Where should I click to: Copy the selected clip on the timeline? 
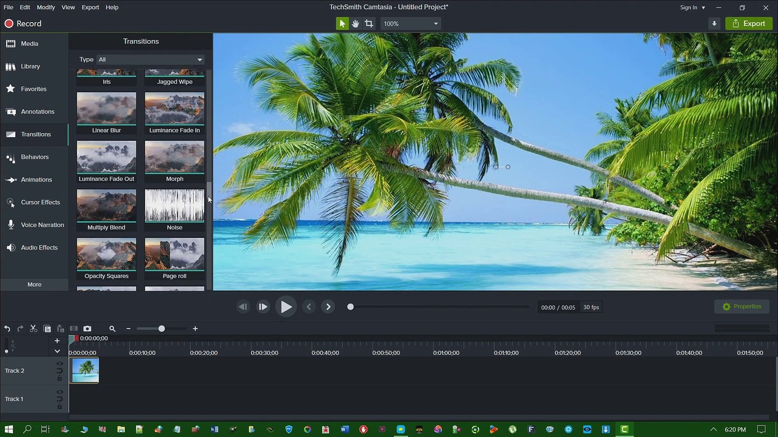point(47,328)
